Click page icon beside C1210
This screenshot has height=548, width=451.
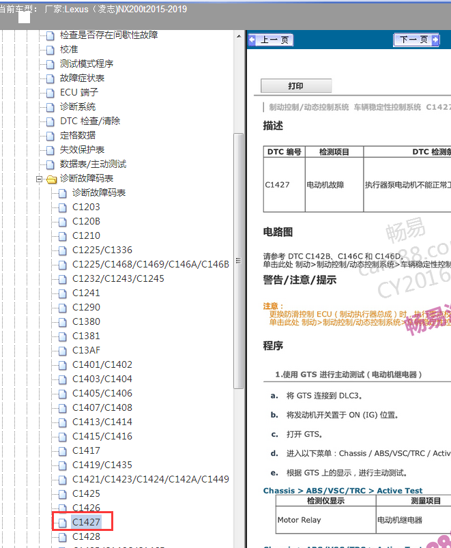tap(63, 236)
